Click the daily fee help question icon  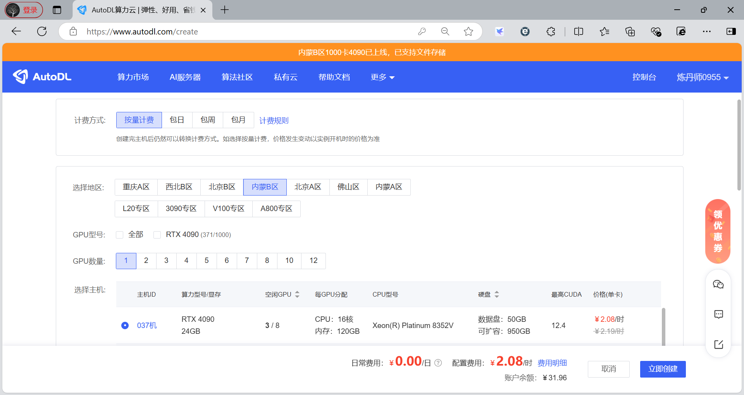coord(438,363)
